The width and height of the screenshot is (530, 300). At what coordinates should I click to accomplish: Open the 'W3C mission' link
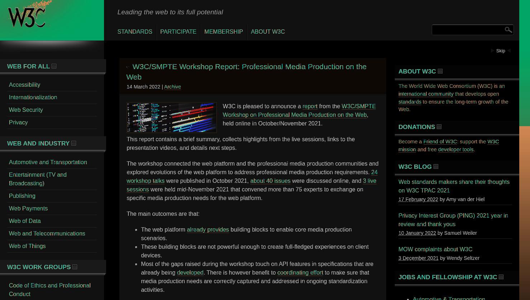pyautogui.click(x=449, y=146)
